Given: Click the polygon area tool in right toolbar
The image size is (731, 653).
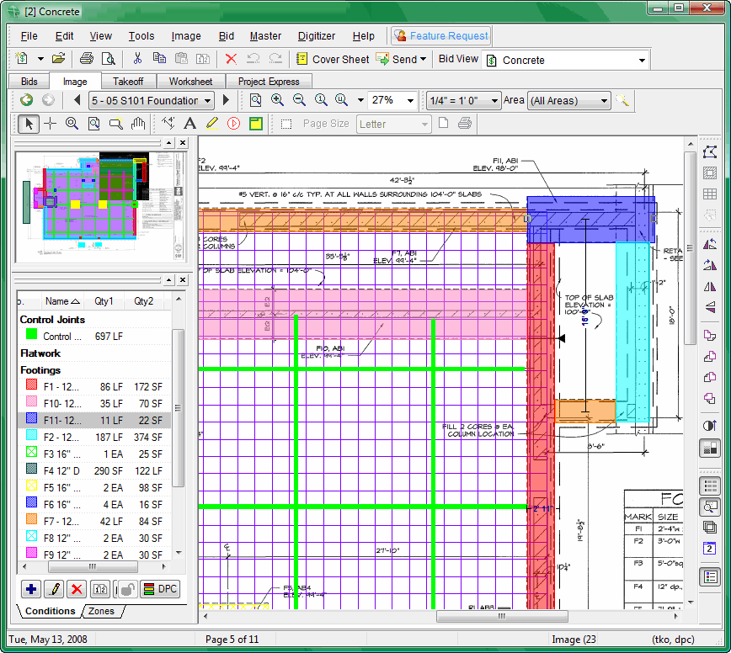Looking at the screenshot, I should pos(710,151).
